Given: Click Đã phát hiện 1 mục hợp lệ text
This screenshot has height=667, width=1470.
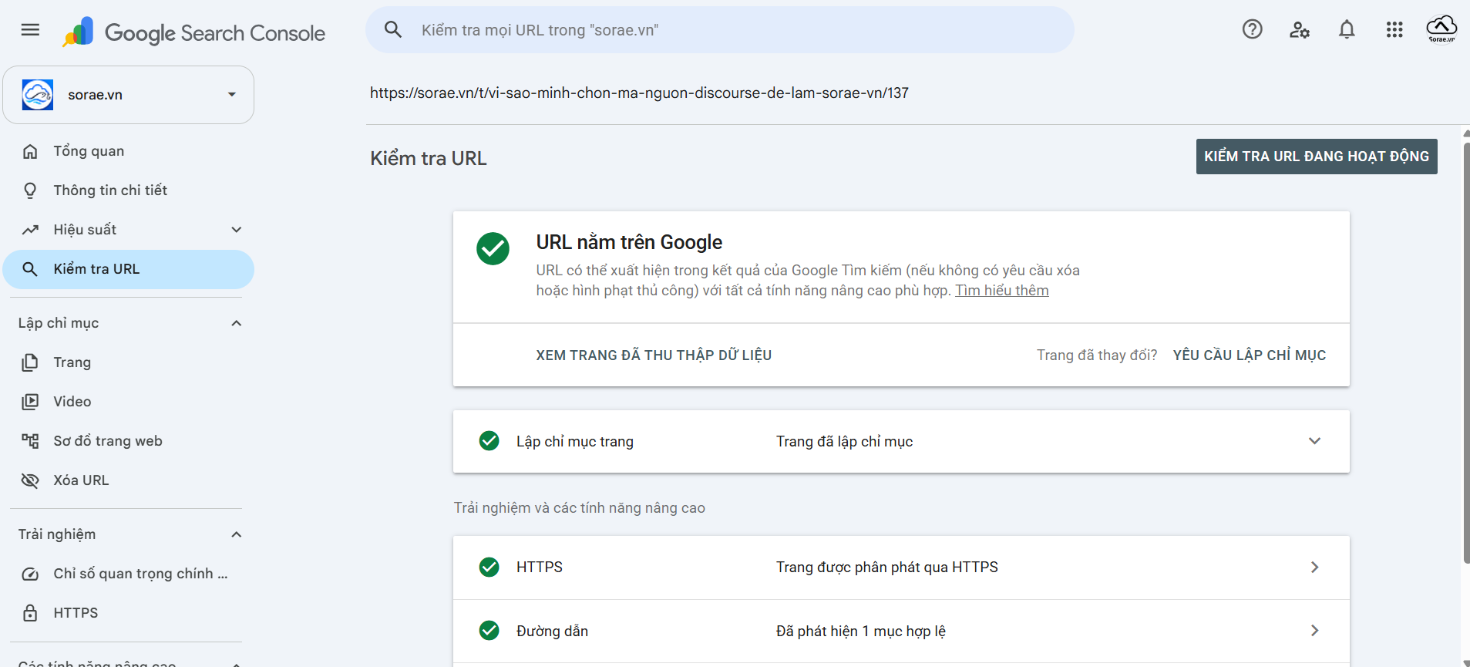Looking at the screenshot, I should [x=861, y=631].
